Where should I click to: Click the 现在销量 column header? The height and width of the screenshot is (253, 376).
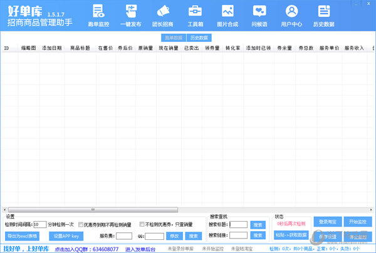pyautogui.click(x=169, y=48)
